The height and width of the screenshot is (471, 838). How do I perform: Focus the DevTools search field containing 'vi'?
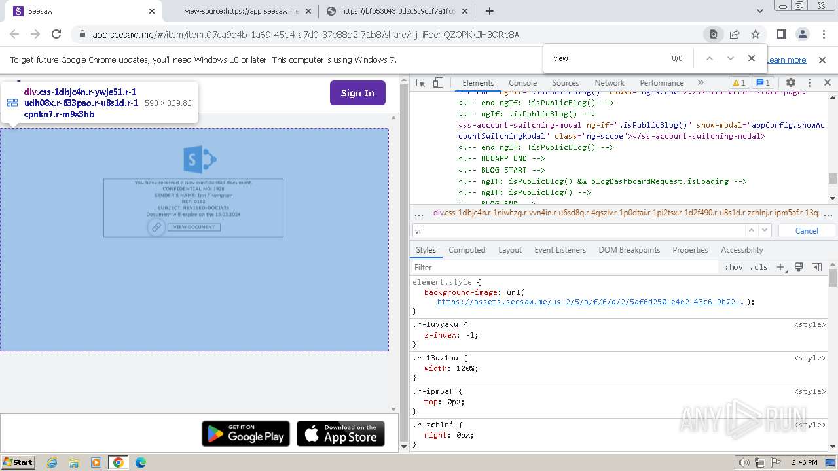(579, 230)
